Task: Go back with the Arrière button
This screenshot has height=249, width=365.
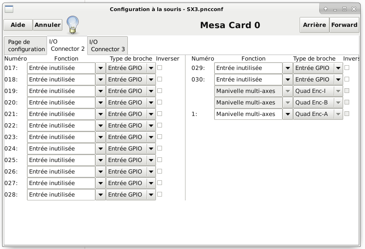Action: click(314, 25)
